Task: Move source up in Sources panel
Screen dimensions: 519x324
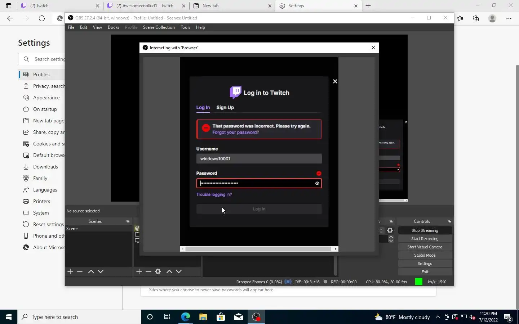Action: (x=169, y=271)
